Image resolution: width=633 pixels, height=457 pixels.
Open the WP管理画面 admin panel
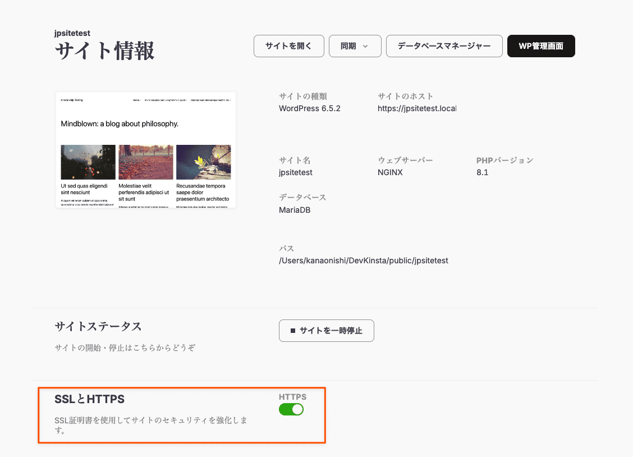(x=541, y=46)
